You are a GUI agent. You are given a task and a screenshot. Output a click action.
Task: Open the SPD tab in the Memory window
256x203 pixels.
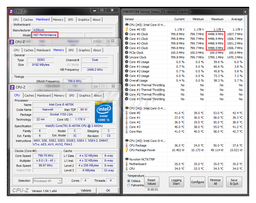(71, 50)
